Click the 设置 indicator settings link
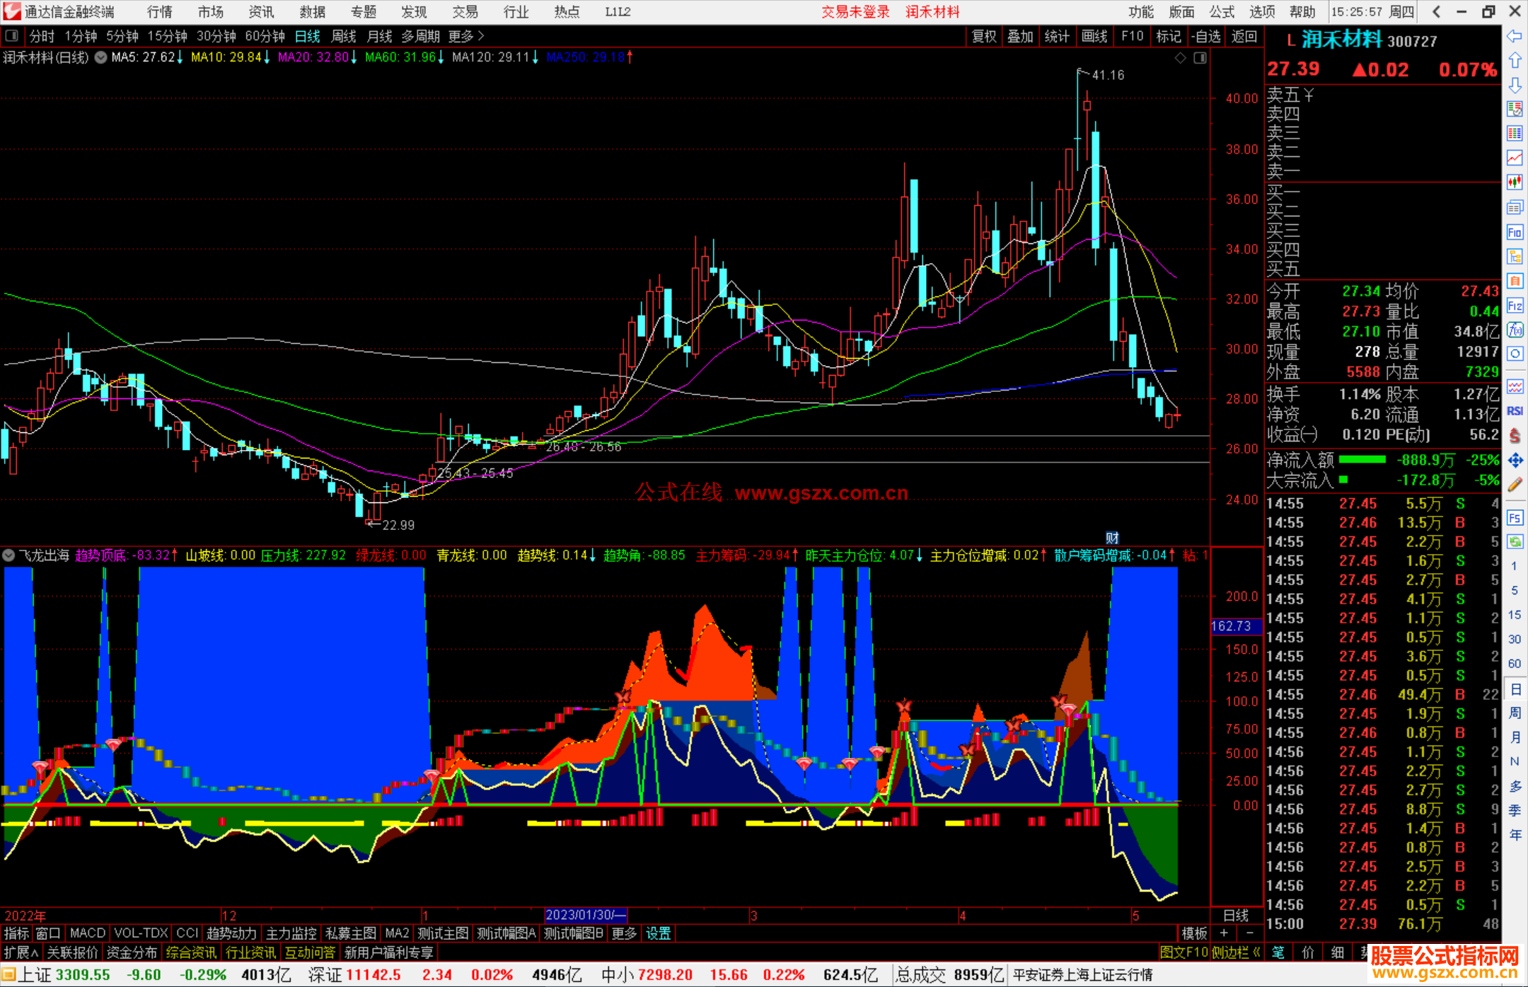Screen dimensions: 1528x987 tap(658, 933)
